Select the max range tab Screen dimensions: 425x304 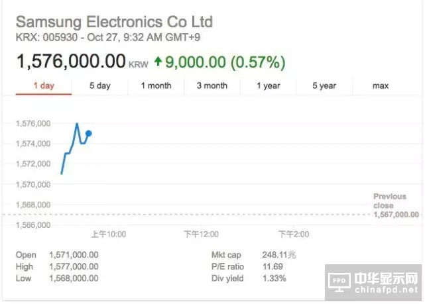[381, 86]
